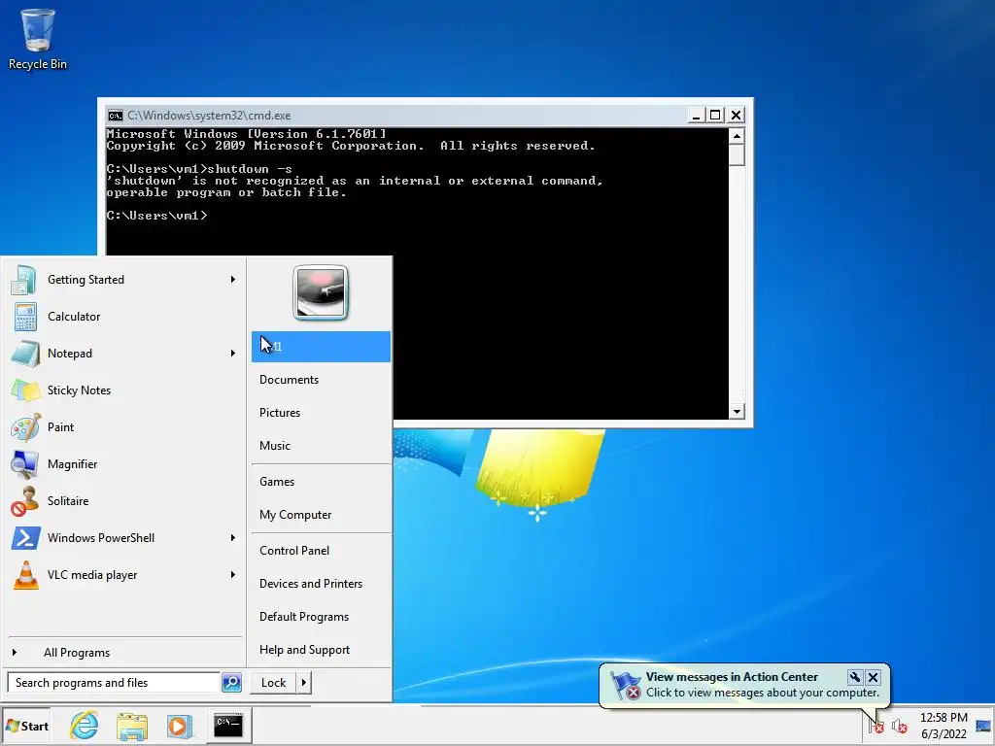Click the cmd scrollbar up arrow

click(x=737, y=136)
